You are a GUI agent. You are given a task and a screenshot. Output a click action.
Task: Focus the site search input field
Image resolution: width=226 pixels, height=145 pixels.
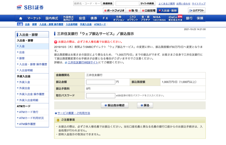tap(127, 3)
